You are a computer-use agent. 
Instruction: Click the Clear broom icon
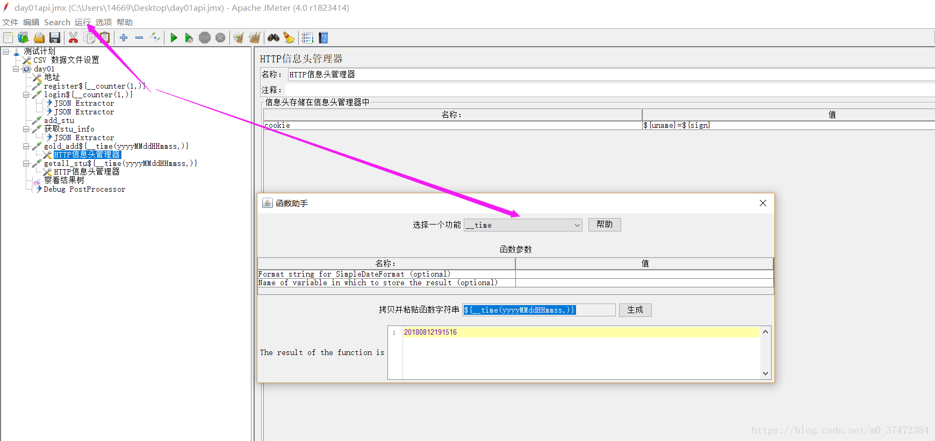[239, 38]
